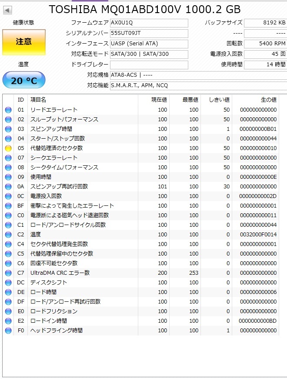Click the interface field UASP (Serial ATA)

pos(149,44)
